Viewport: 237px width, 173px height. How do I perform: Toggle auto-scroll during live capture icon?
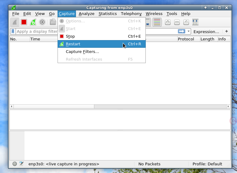pyautogui.click(x=148, y=22)
